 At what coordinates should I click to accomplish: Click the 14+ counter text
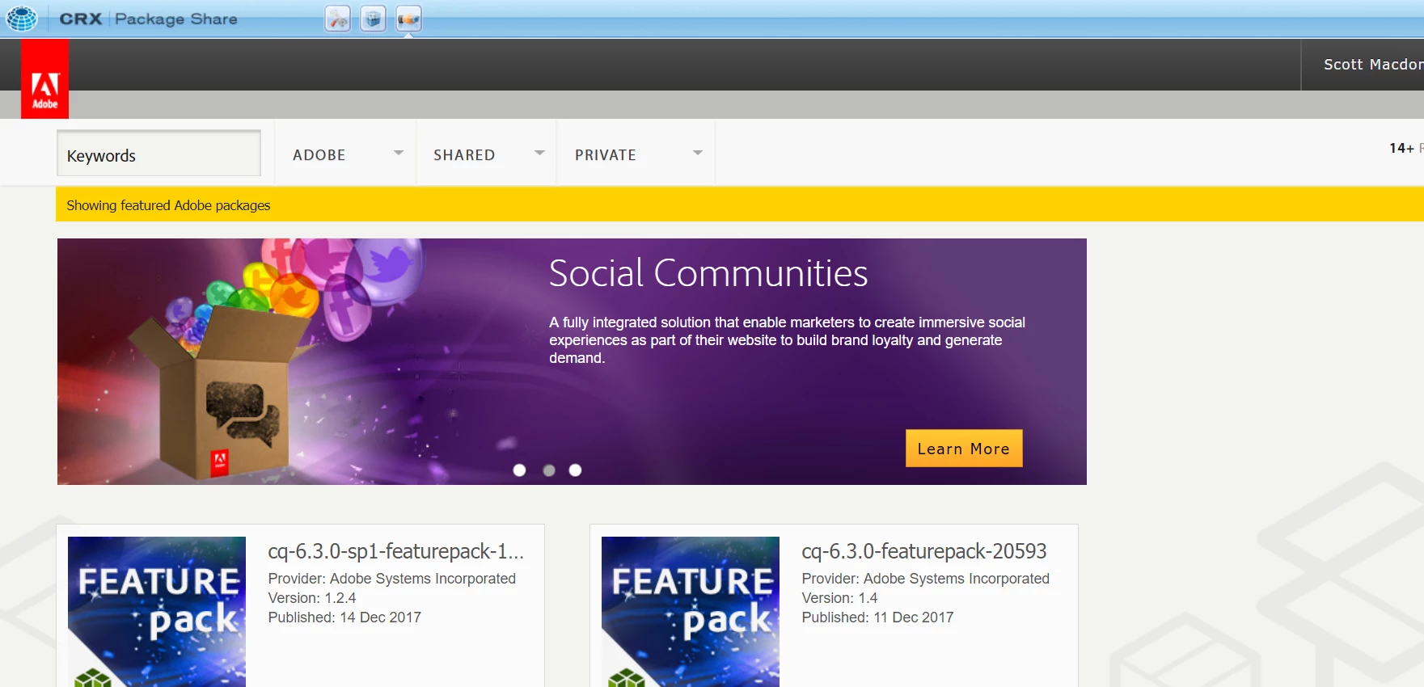click(x=1401, y=148)
